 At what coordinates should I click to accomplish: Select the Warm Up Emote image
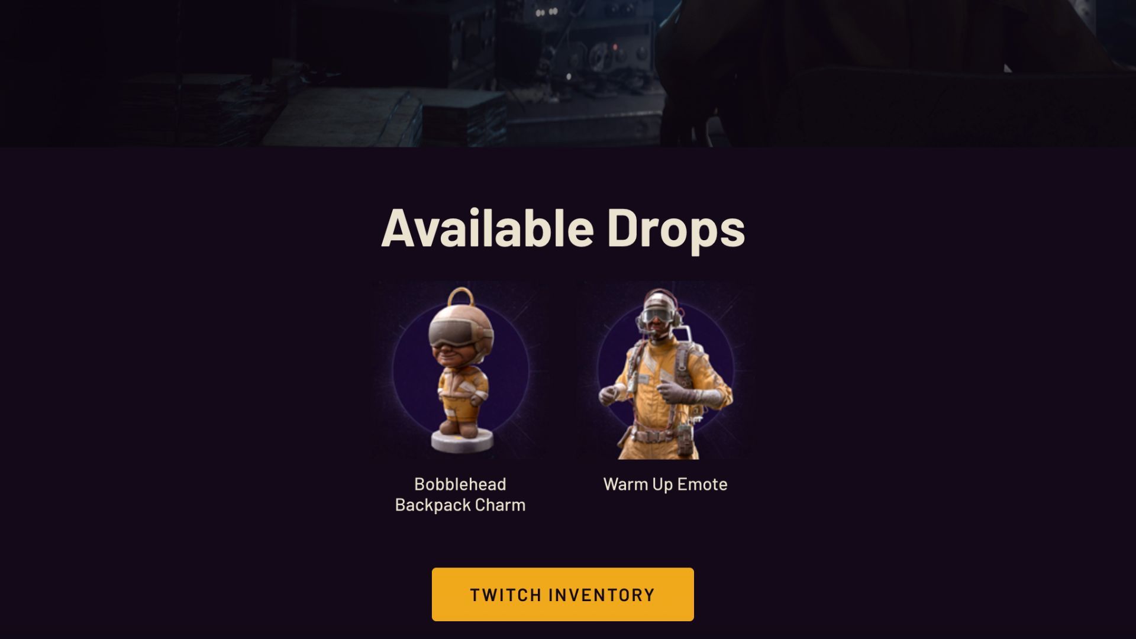(665, 370)
